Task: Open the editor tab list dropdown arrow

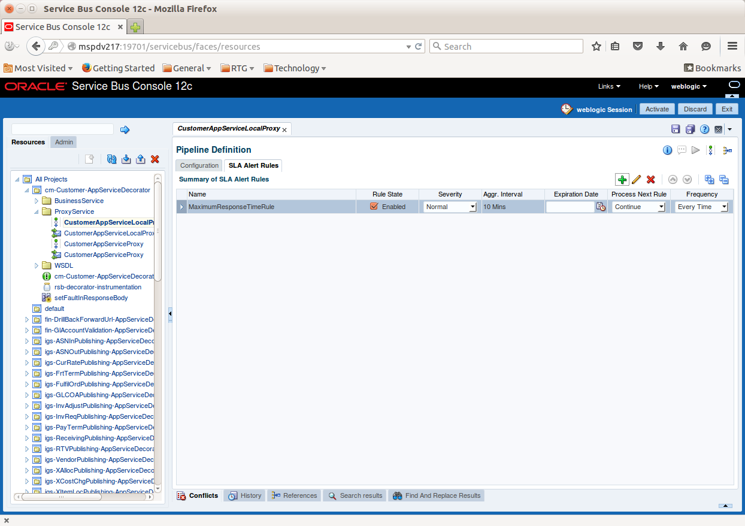Action: click(729, 130)
